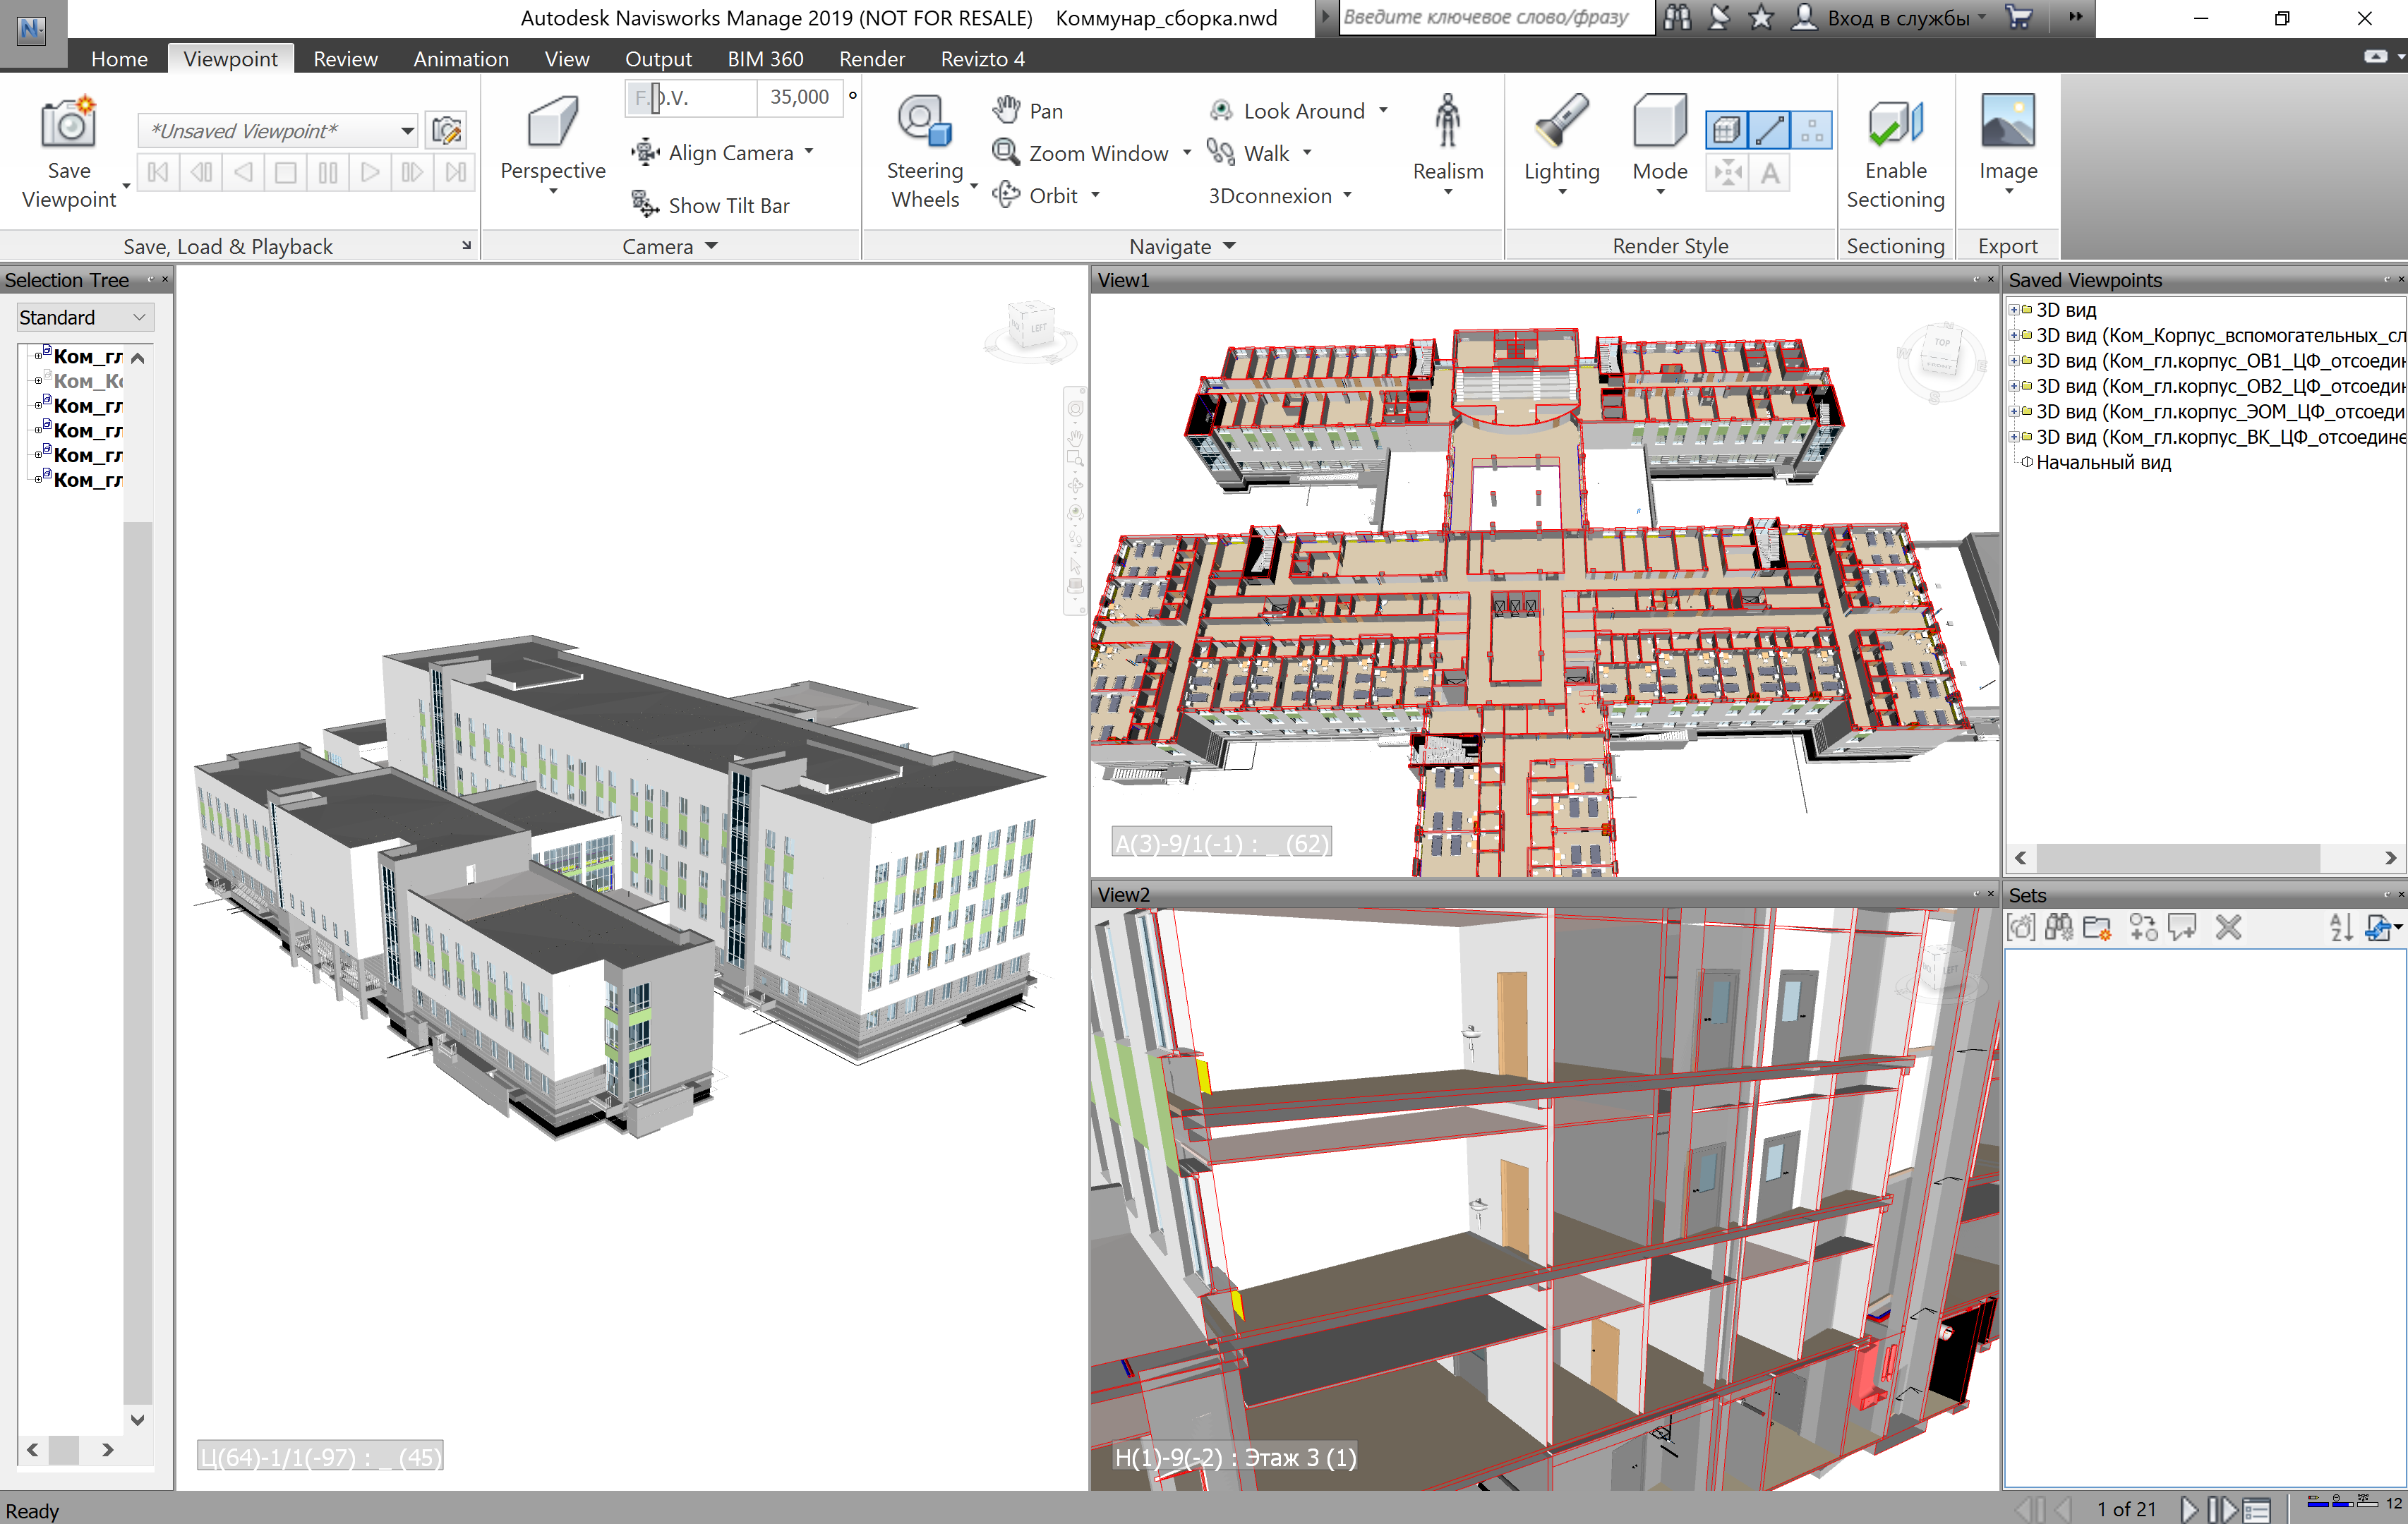Switch to the Review ribbon tab

[345, 59]
